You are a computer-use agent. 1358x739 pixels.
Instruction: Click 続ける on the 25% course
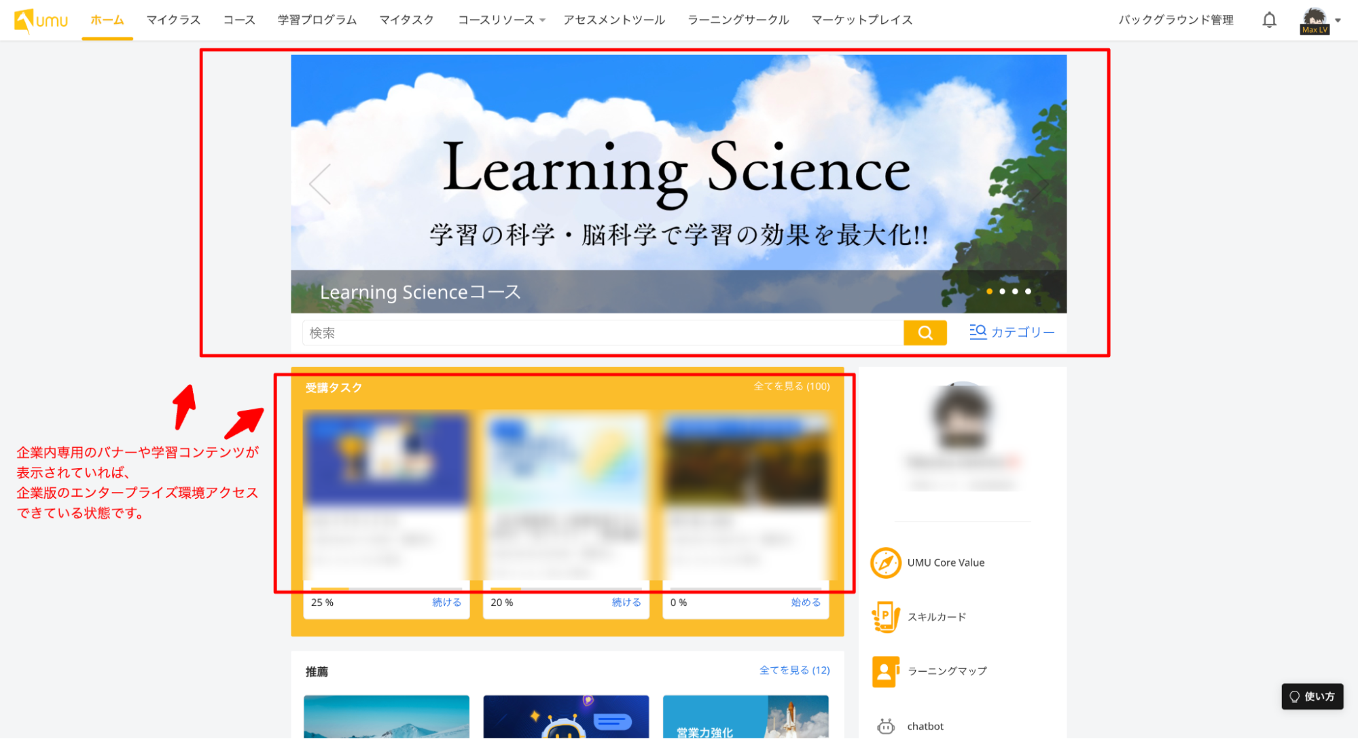447,602
